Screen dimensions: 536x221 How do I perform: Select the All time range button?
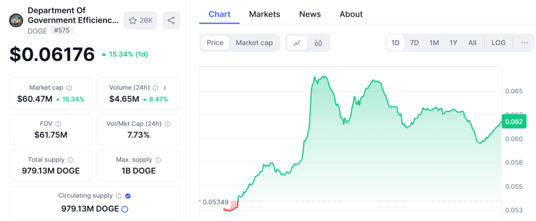[472, 43]
